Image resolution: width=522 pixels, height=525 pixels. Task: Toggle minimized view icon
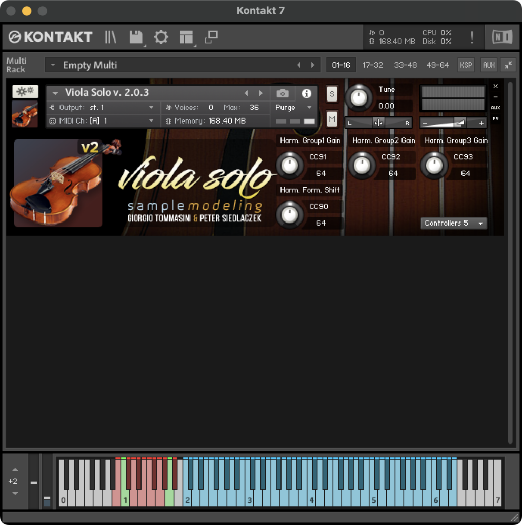[x=211, y=37]
